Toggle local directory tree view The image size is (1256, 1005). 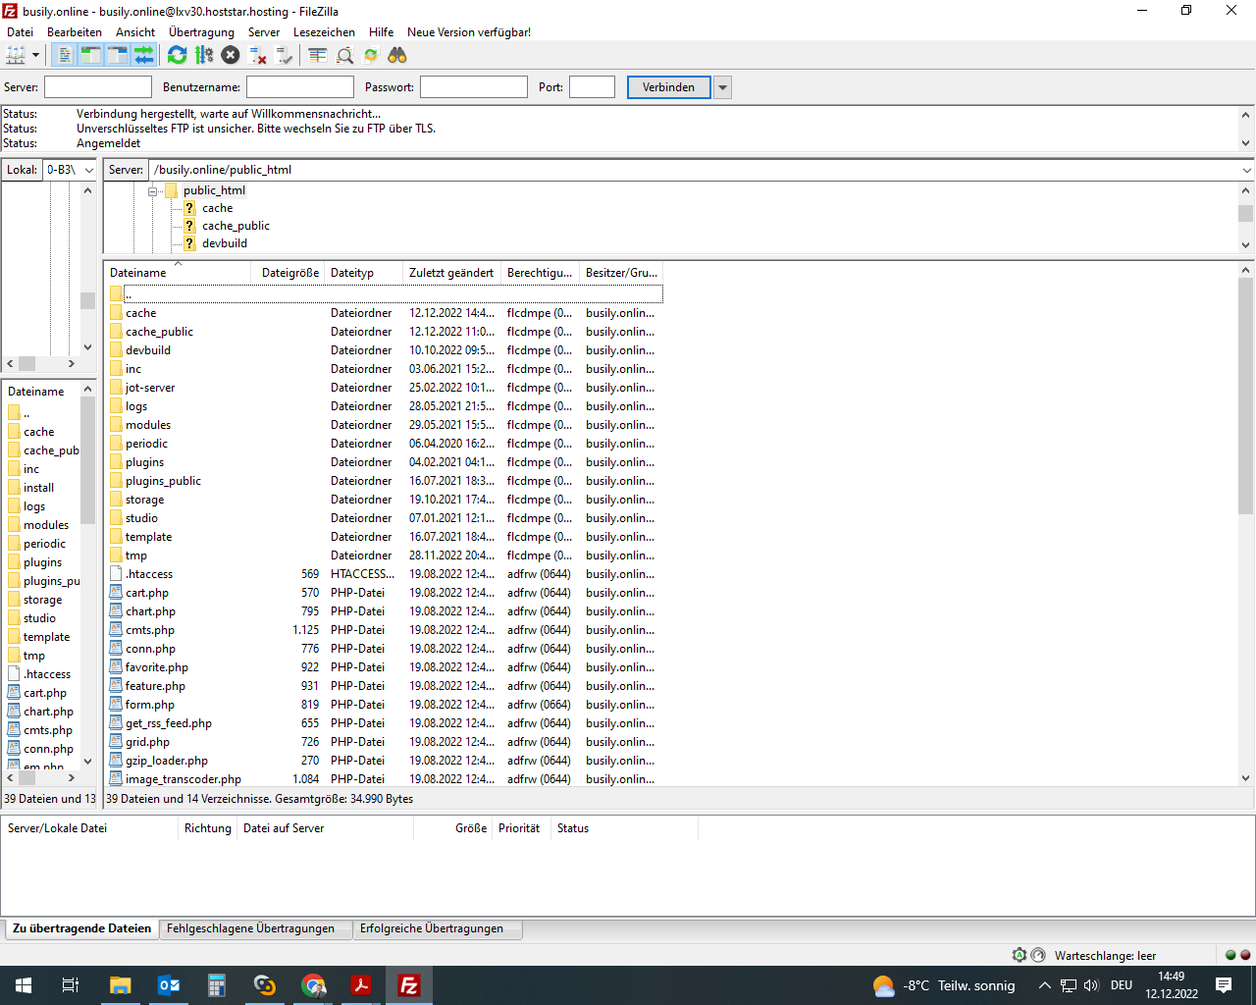pyautogui.click(x=90, y=56)
